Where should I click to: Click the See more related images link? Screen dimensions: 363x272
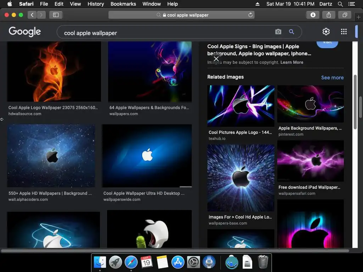point(332,78)
